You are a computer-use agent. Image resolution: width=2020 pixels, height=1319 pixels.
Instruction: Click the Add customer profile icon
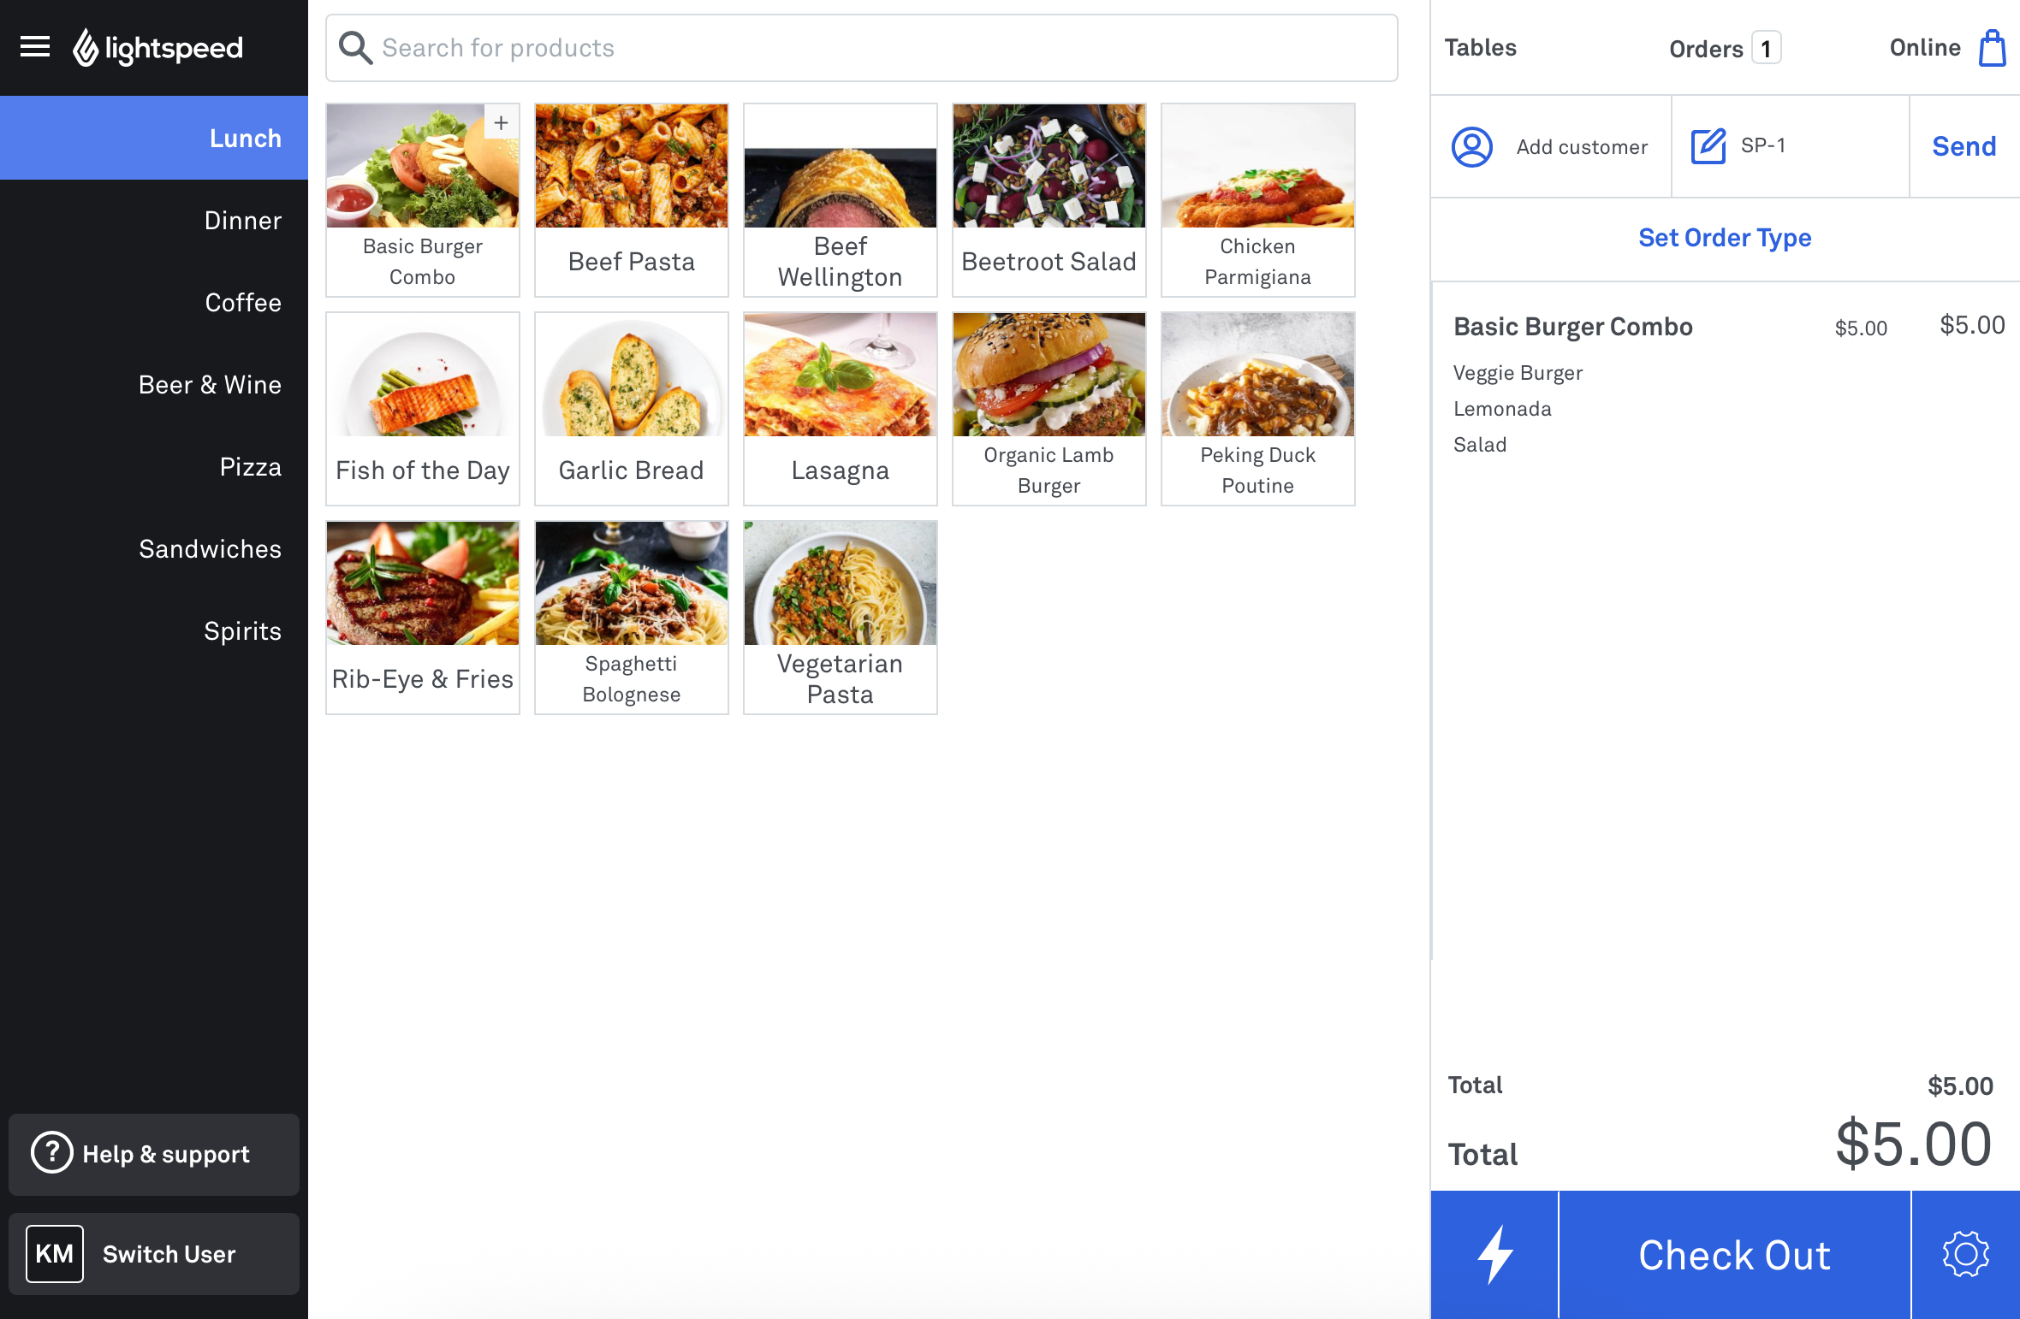point(1472,147)
